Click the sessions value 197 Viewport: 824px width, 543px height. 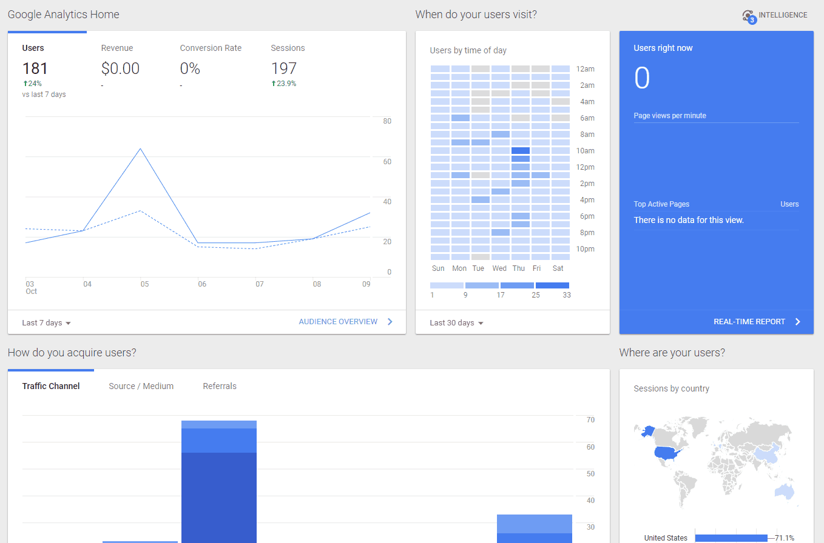(x=283, y=68)
